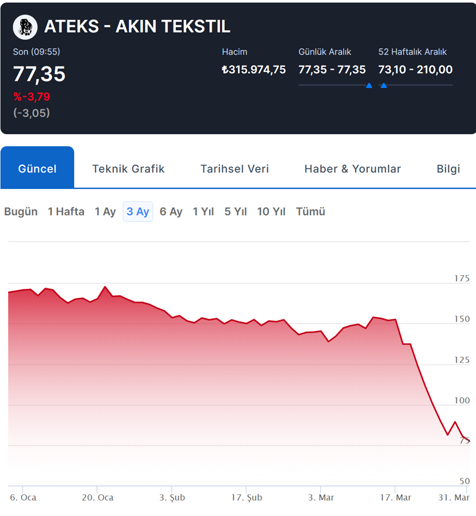
Task: Click the 17. Mar date on chart axis
Action: pyautogui.click(x=395, y=497)
